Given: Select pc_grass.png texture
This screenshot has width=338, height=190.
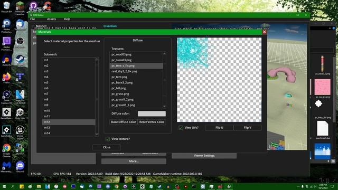Looking at the screenshot, I should click(x=136, y=94).
